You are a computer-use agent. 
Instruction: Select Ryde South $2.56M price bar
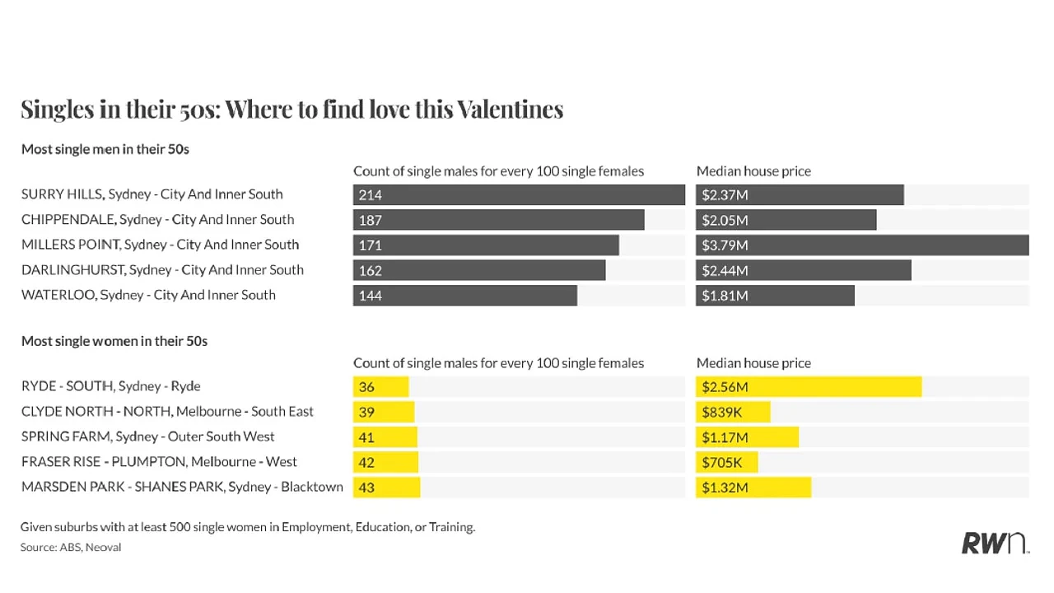pyautogui.click(x=809, y=386)
